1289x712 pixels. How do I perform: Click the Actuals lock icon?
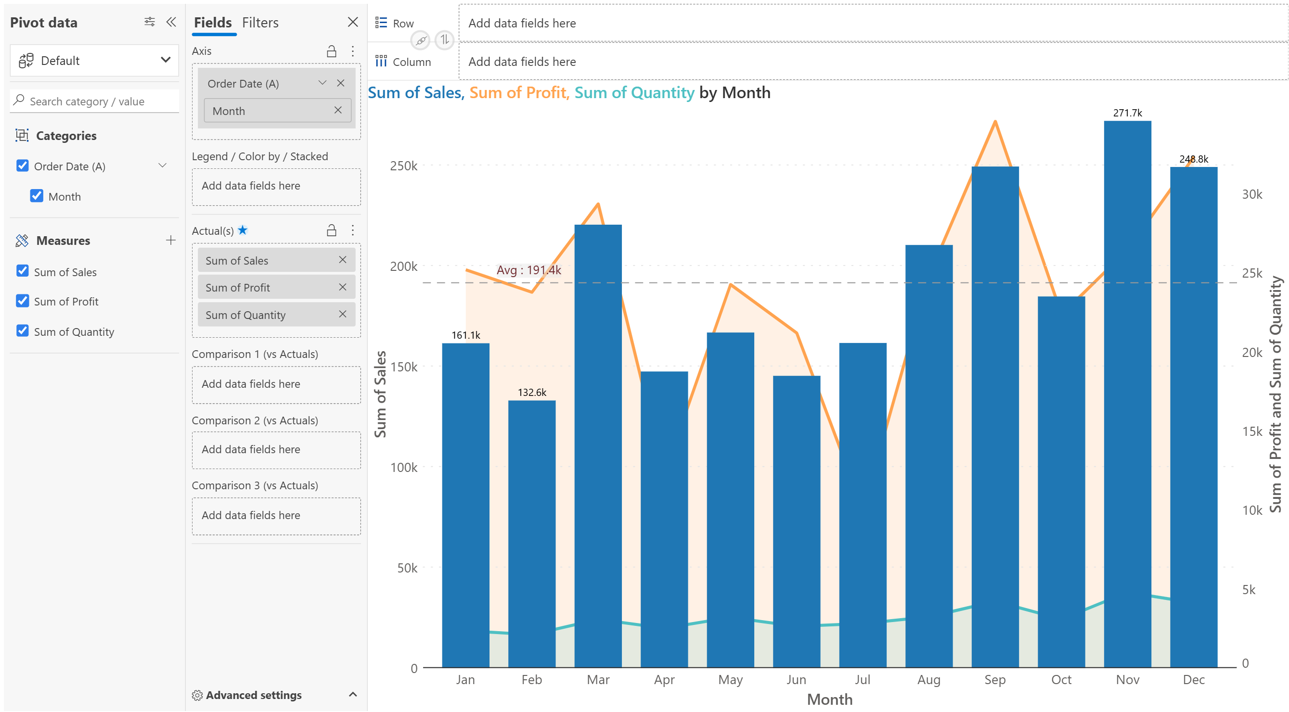[x=331, y=230]
